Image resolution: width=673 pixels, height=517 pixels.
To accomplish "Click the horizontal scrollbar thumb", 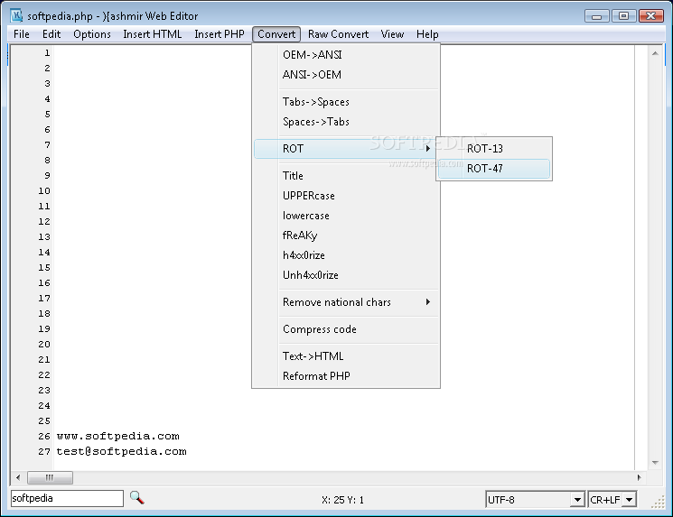I will click(50, 477).
